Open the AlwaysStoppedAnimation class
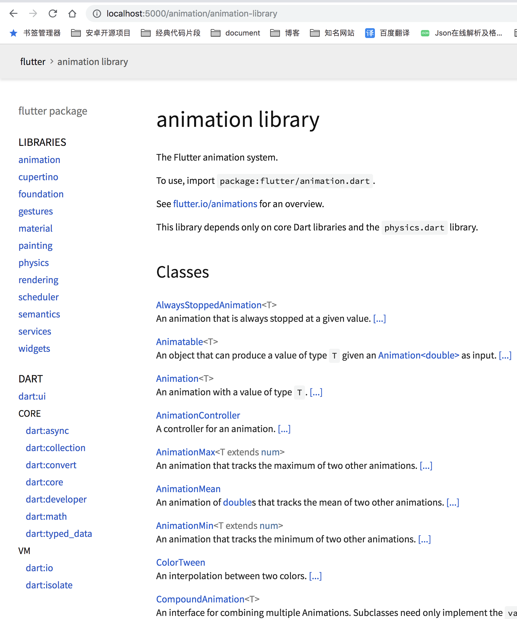The width and height of the screenshot is (517, 619). pyautogui.click(x=209, y=305)
